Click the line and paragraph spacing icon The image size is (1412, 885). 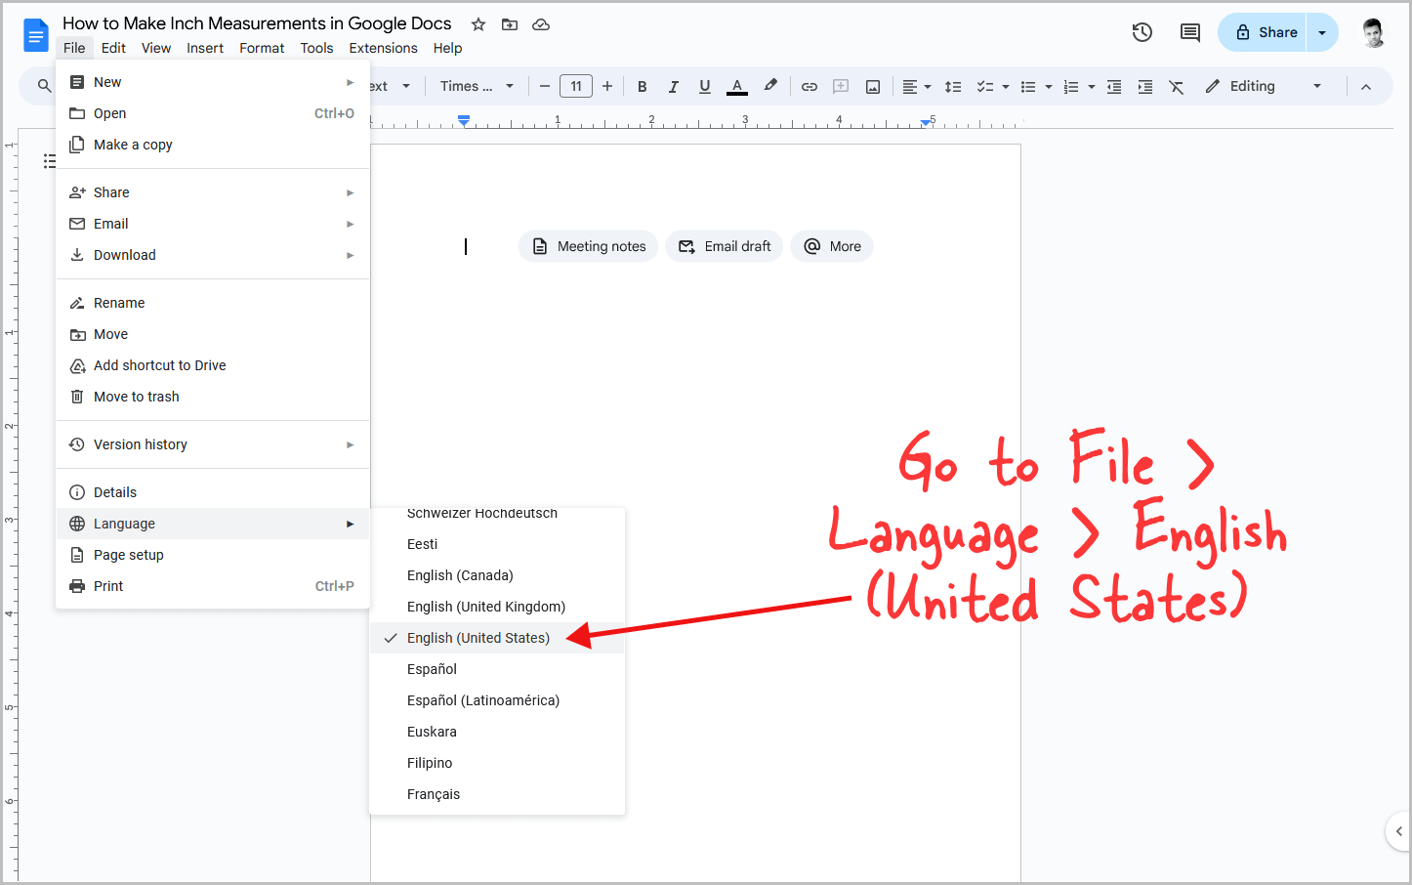coord(953,86)
